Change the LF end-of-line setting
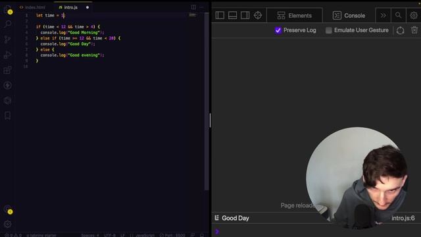The height and width of the screenshot is (237, 421). coord(122,235)
